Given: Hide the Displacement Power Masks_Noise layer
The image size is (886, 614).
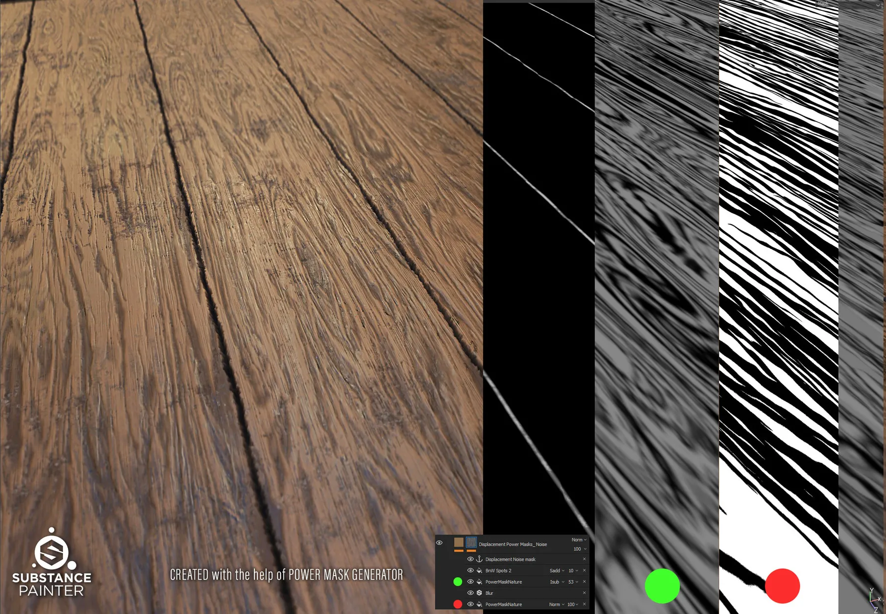Looking at the screenshot, I should (439, 543).
